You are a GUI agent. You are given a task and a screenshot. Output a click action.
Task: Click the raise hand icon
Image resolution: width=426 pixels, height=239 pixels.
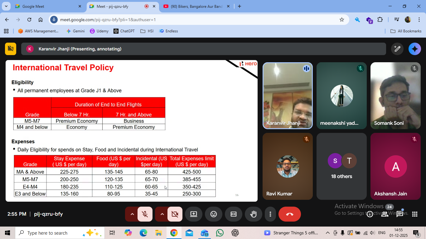pyautogui.click(x=253, y=214)
